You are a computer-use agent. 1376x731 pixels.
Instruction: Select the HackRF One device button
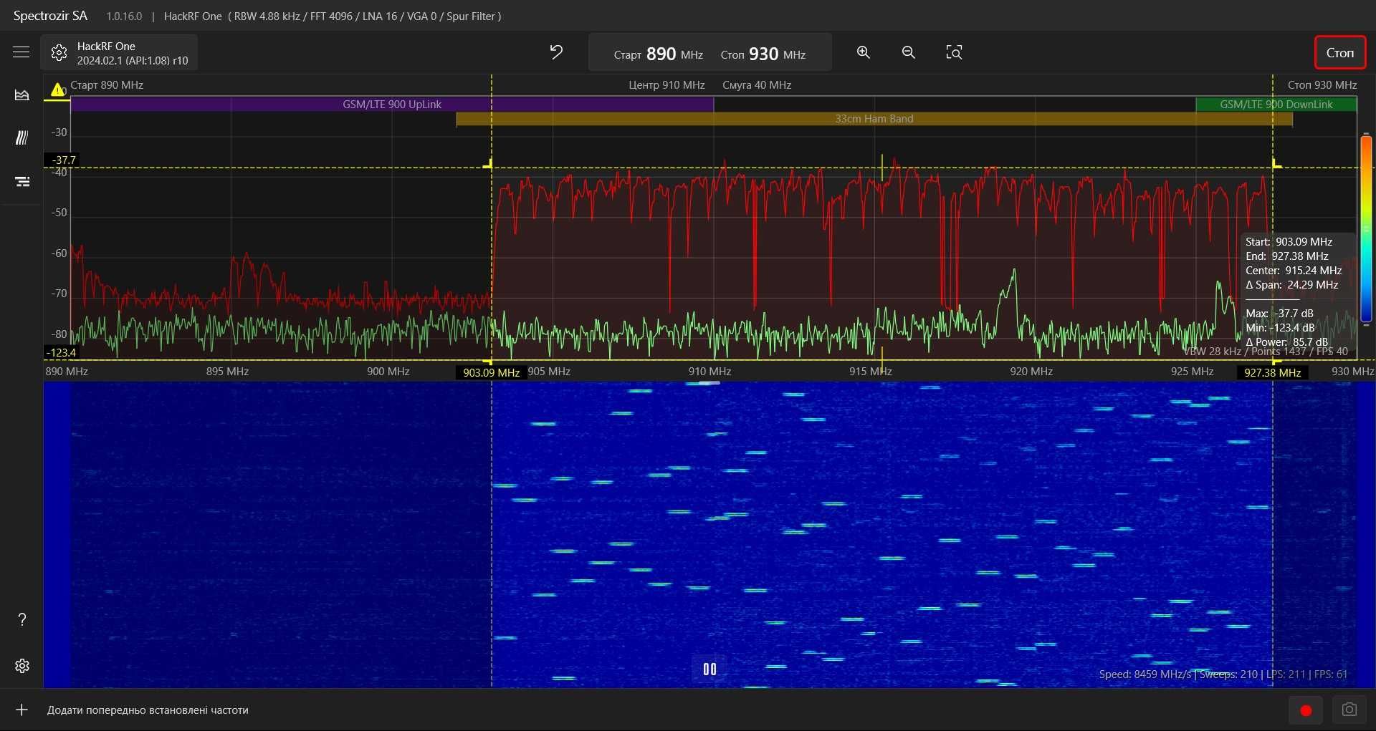pos(119,53)
